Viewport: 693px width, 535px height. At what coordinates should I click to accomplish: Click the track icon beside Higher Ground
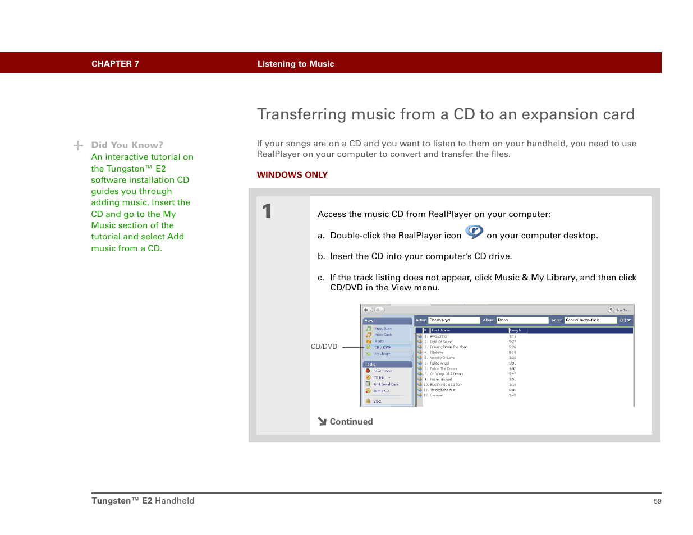(420, 379)
